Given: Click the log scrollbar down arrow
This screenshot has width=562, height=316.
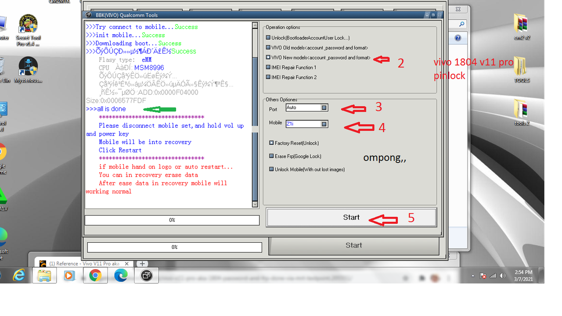Looking at the screenshot, I should (255, 204).
